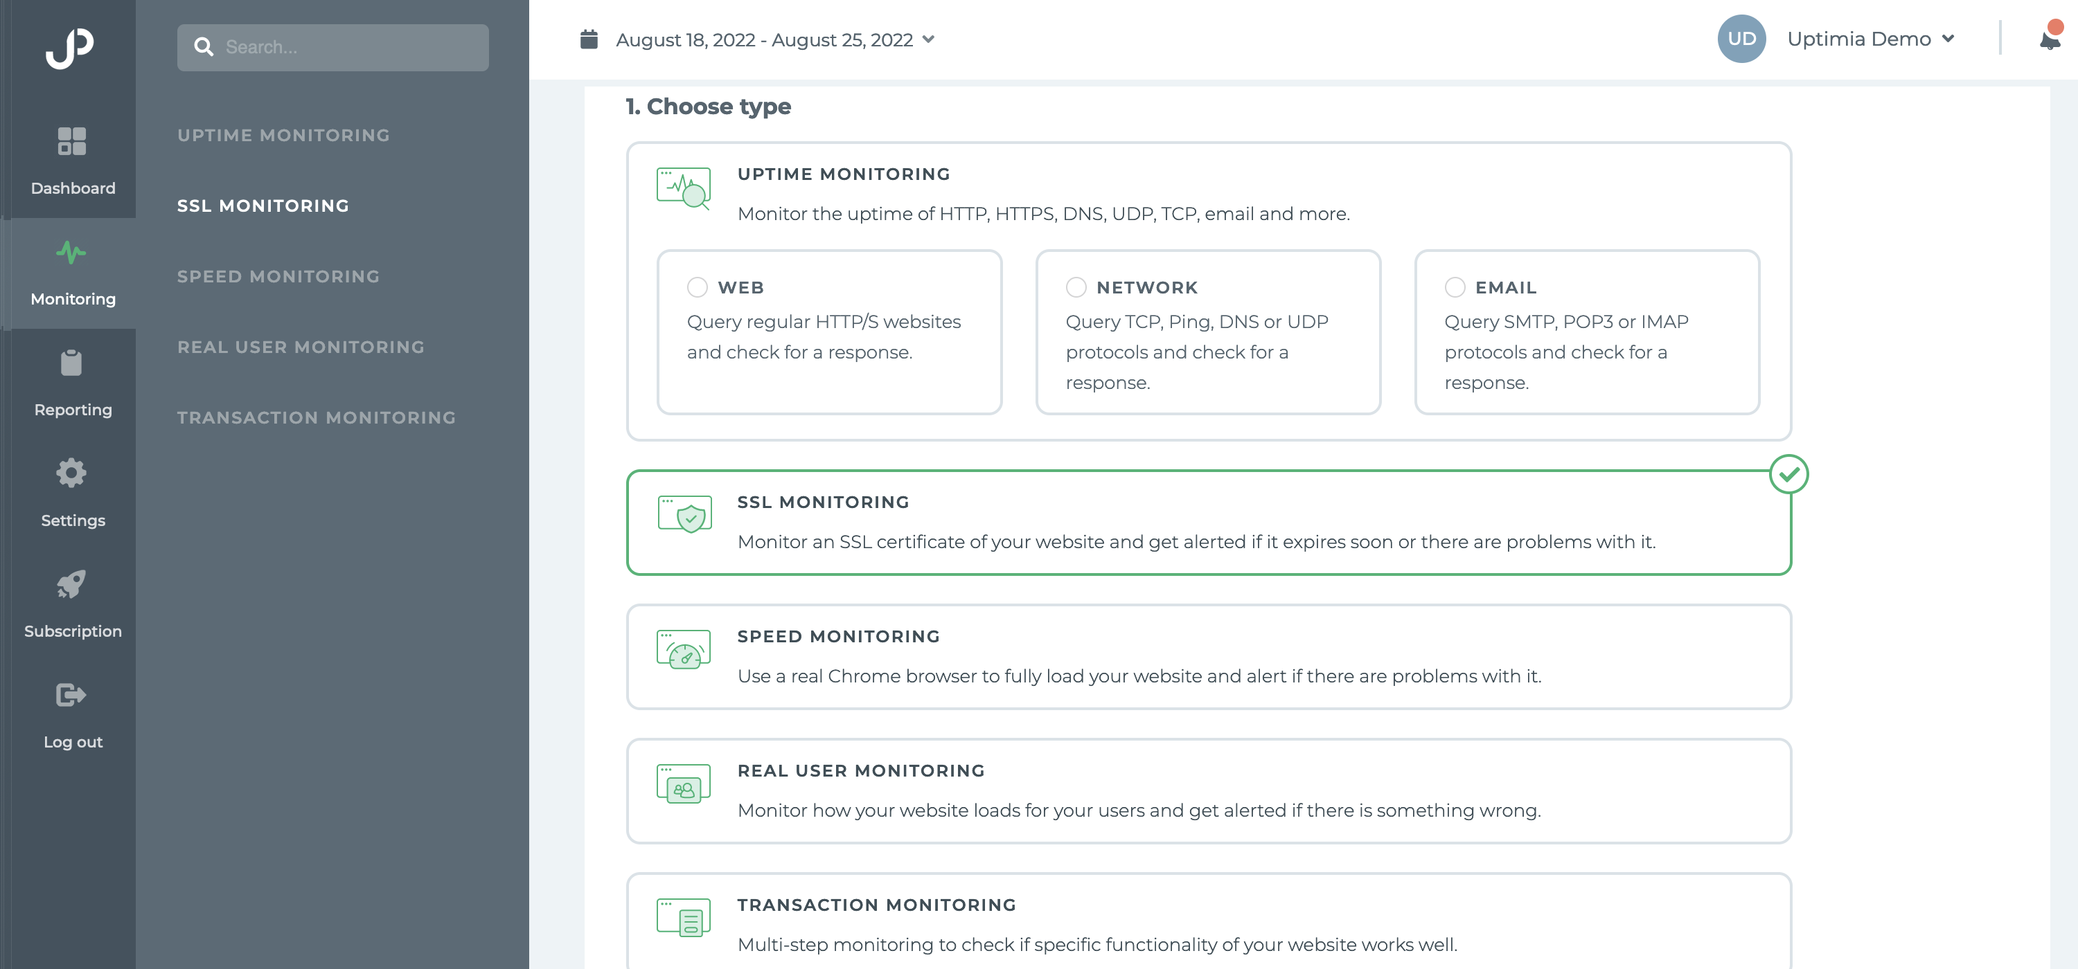Select the NETWORK radio button
Screen dimensions: 2078x969
click(x=1076, y=287)
